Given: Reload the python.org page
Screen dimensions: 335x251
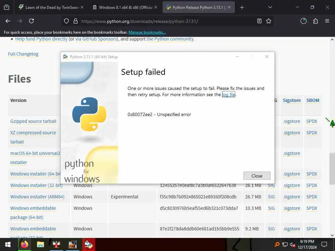Looking at the screenshot, I should point(31,21).
